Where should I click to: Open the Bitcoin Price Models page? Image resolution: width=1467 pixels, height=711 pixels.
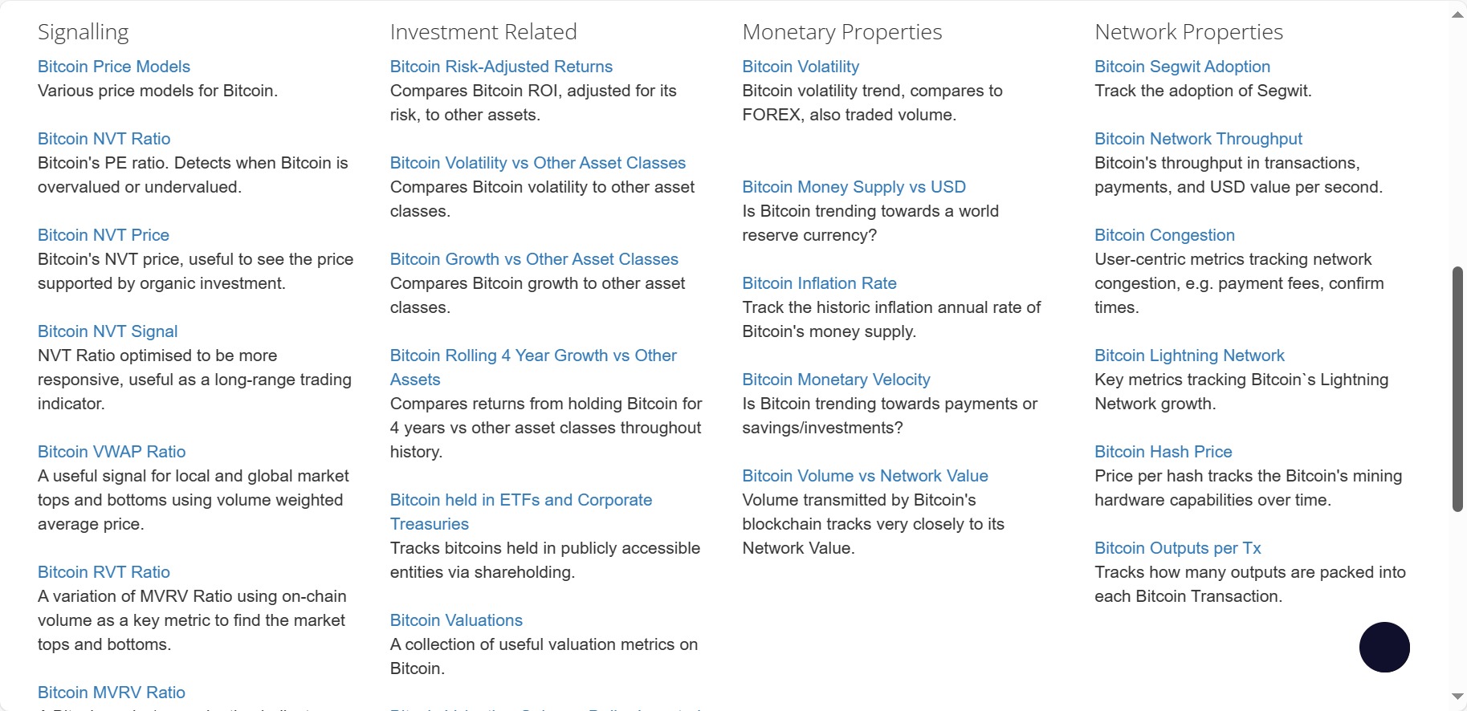click(x=113, y=67)
